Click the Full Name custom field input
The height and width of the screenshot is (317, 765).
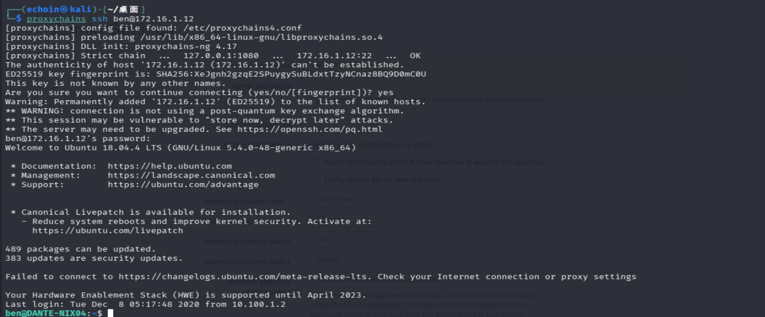pos(495,199)
